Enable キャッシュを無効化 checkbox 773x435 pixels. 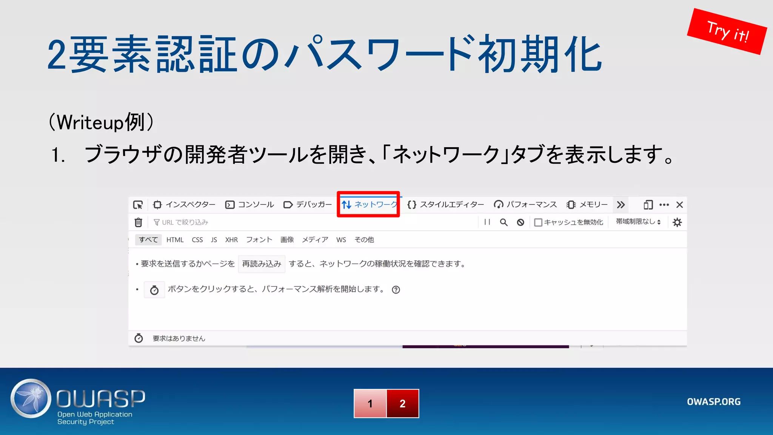click(x=538, y=222)
